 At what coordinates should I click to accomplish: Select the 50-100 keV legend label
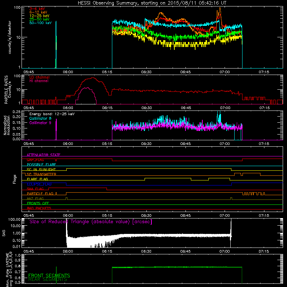(x=41, y=23)
